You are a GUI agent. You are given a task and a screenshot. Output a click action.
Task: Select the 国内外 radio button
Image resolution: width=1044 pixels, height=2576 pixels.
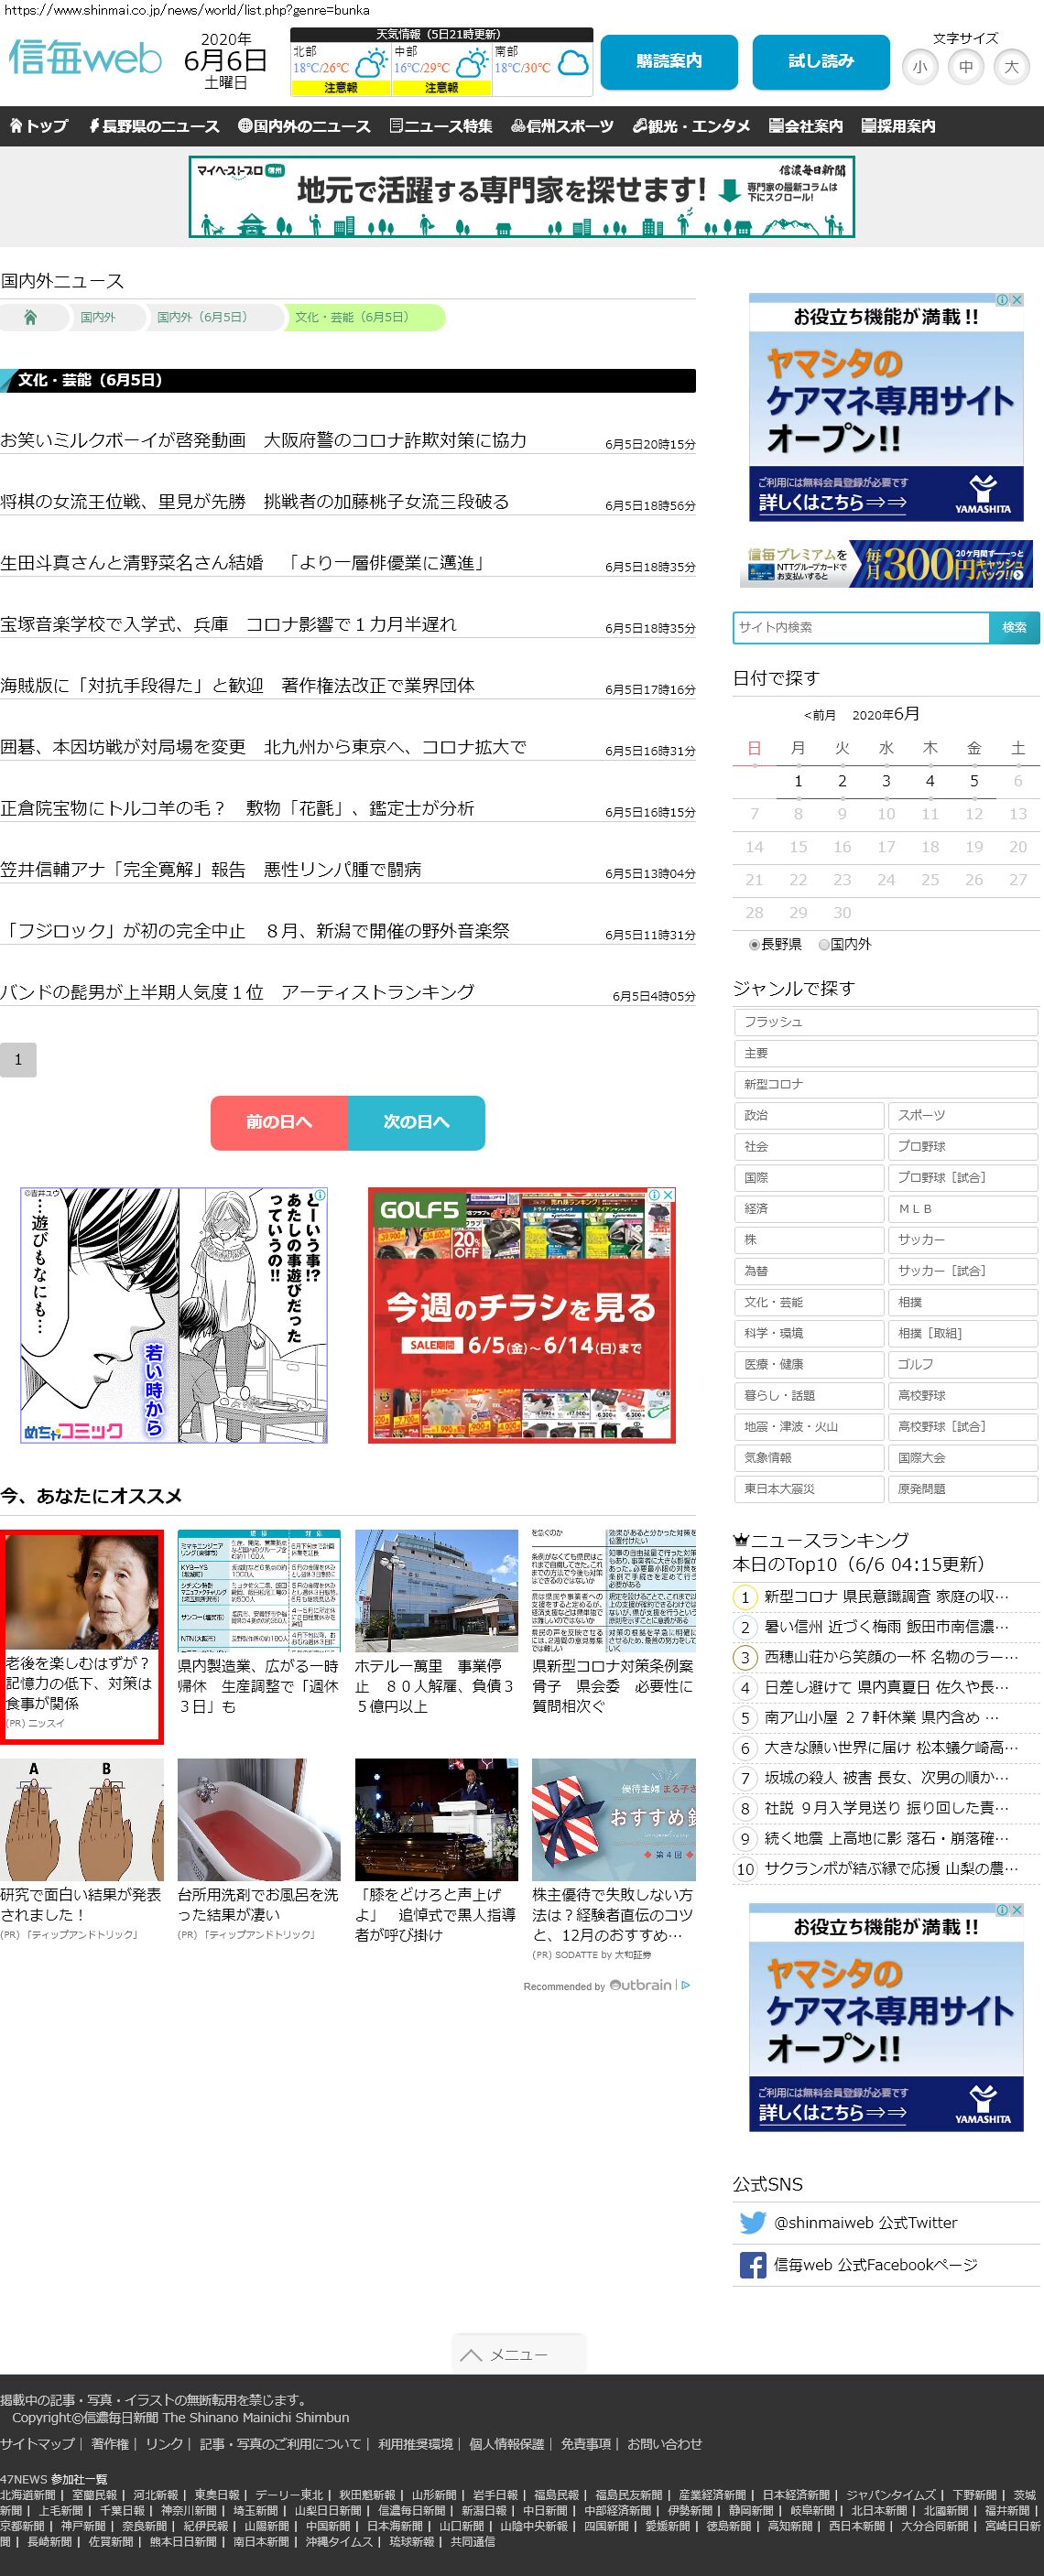click(824, 944)
